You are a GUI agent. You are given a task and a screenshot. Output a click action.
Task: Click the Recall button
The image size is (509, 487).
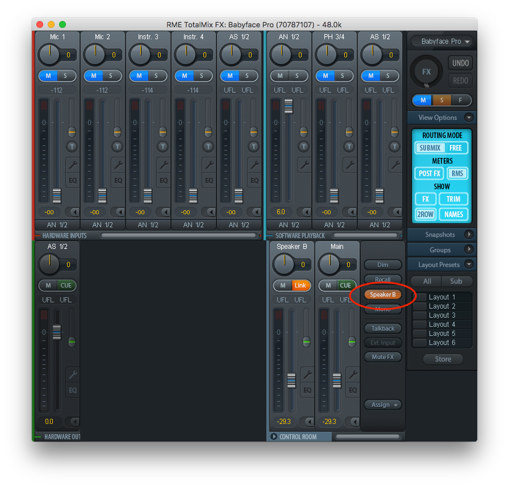[x=383, y=280]
